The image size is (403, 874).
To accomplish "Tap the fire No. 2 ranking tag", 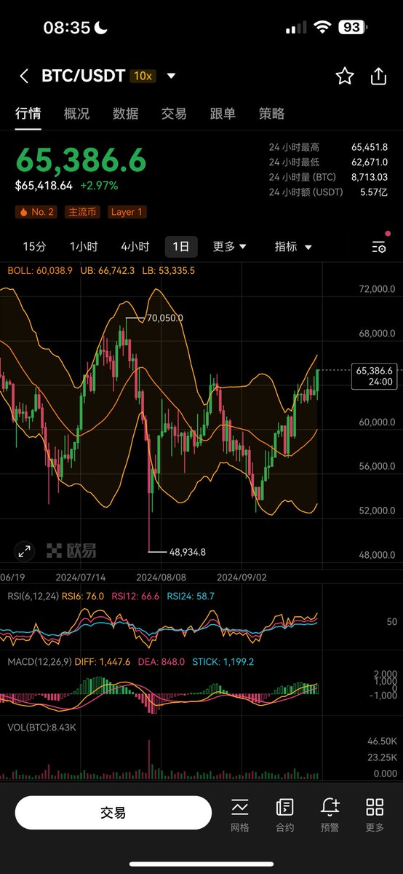I will click(38, 212).
